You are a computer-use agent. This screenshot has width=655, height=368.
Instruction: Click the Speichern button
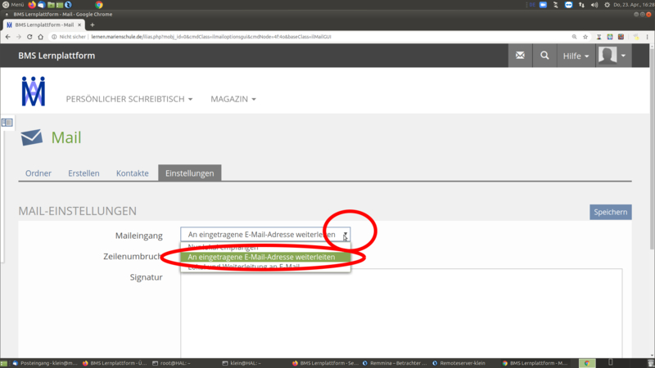pos(610,212)
